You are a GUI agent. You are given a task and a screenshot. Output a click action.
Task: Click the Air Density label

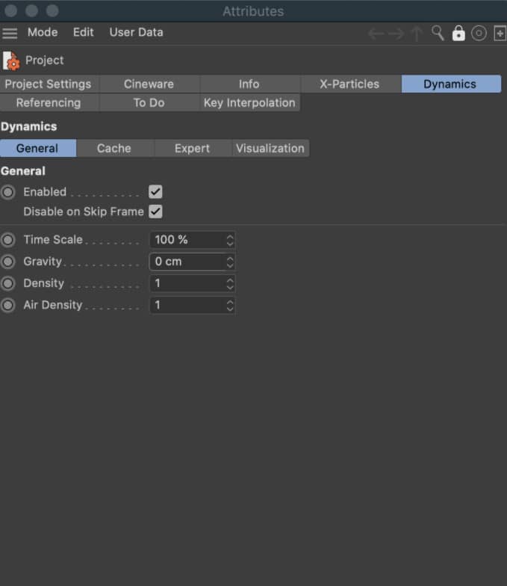click(x=53, y=305)
